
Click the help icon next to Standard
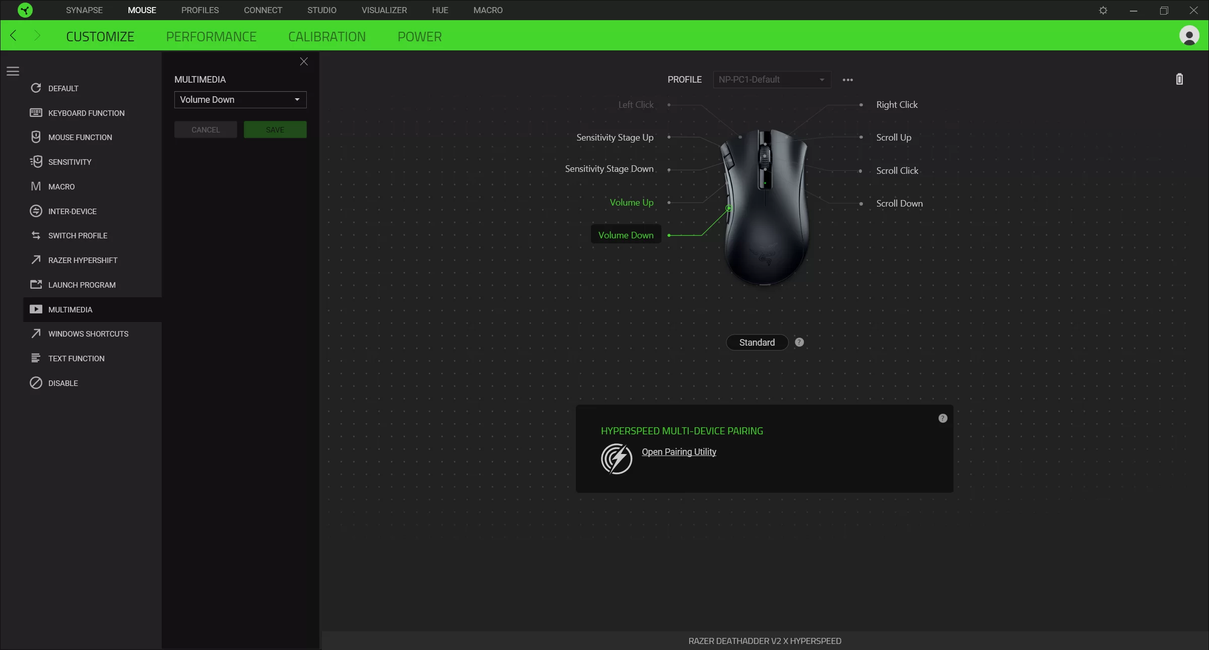(x=799, y=342)
